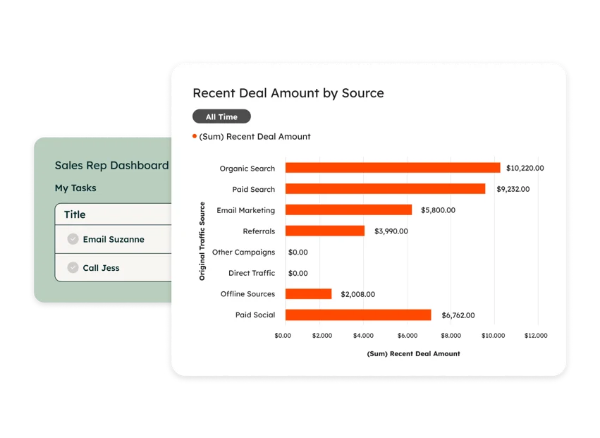Click the (Sum) Recent Deal Amount legend label
This screenshot has width=600, height=438.
point(255,137)
